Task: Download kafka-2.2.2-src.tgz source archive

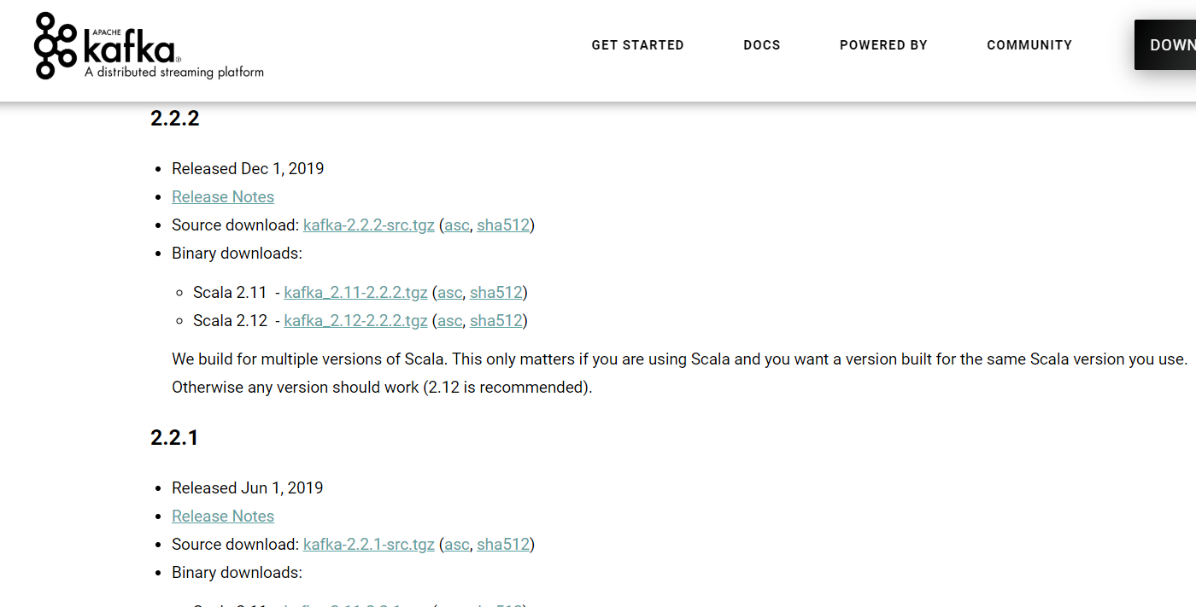Action: pyautogui.click(x=369, y=225)
